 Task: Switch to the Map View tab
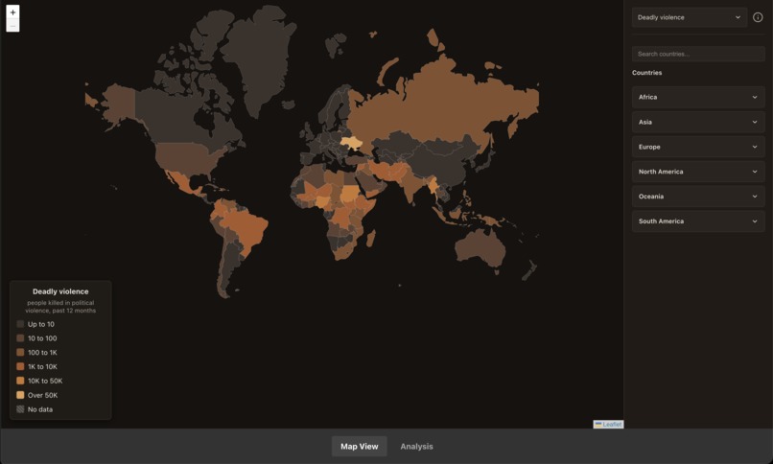[359, 447]
